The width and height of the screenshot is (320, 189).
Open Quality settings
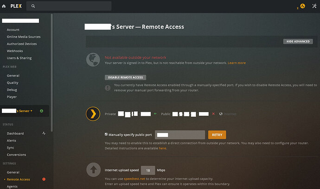click(x=13, y=83)
